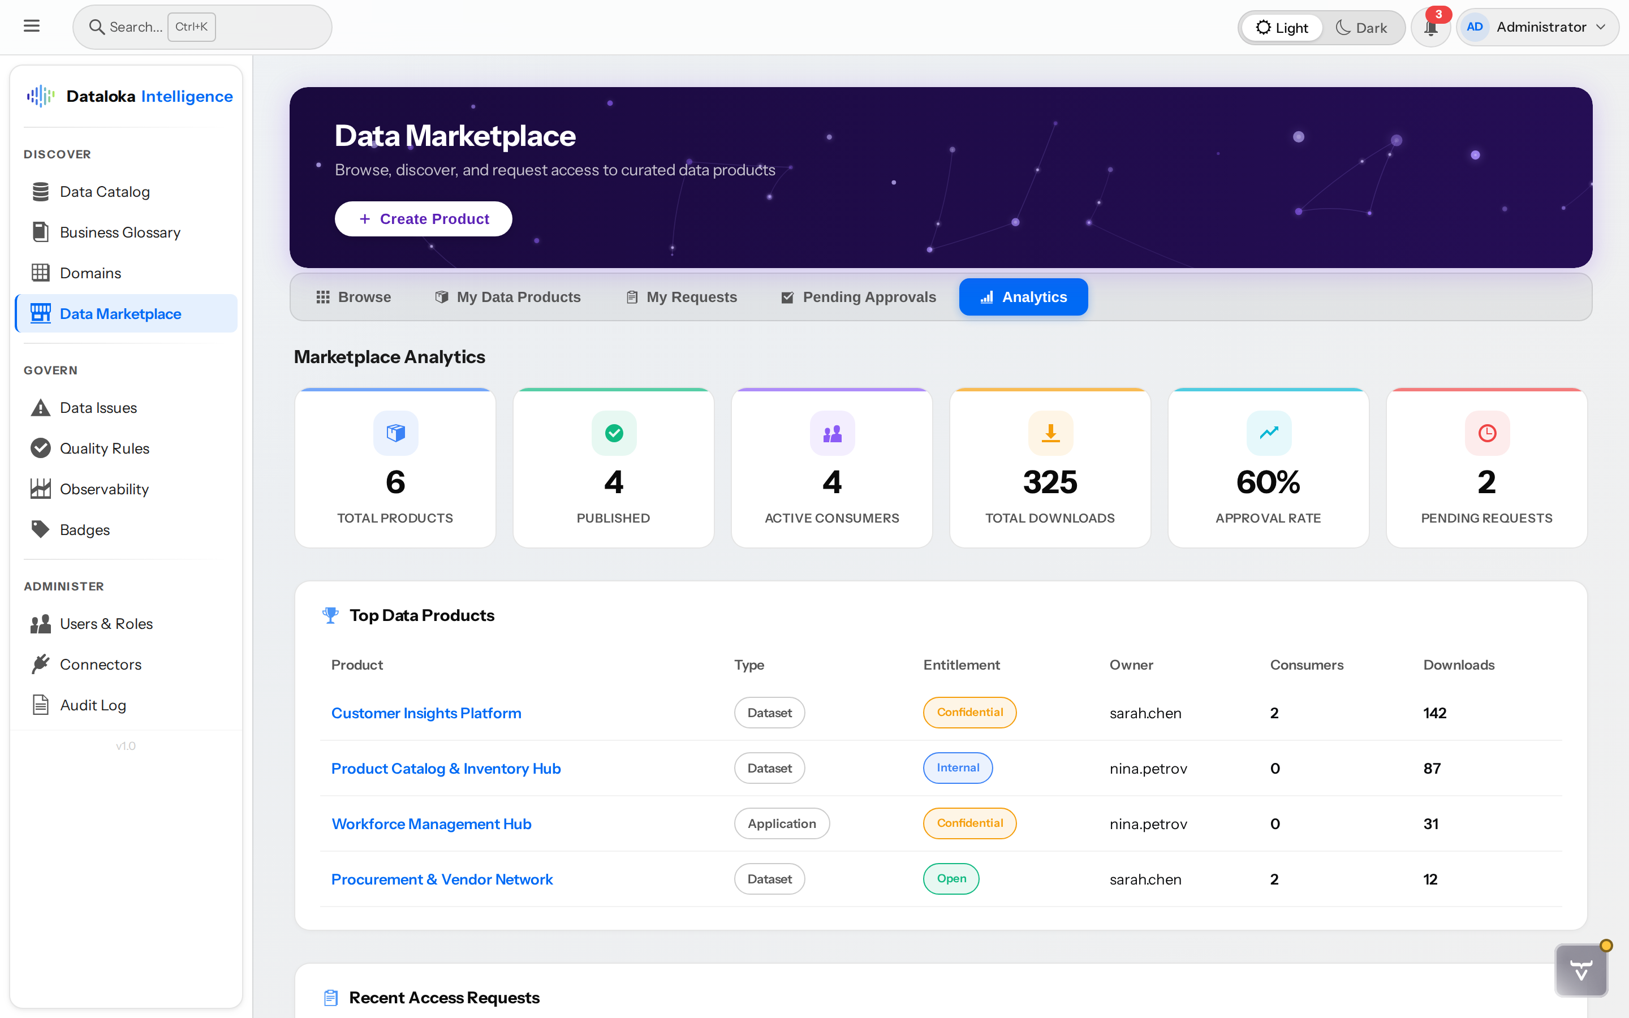The image size is (1629, 1018).
Task: Click the Users & Roles people icon
Action: tap(41, 623)
